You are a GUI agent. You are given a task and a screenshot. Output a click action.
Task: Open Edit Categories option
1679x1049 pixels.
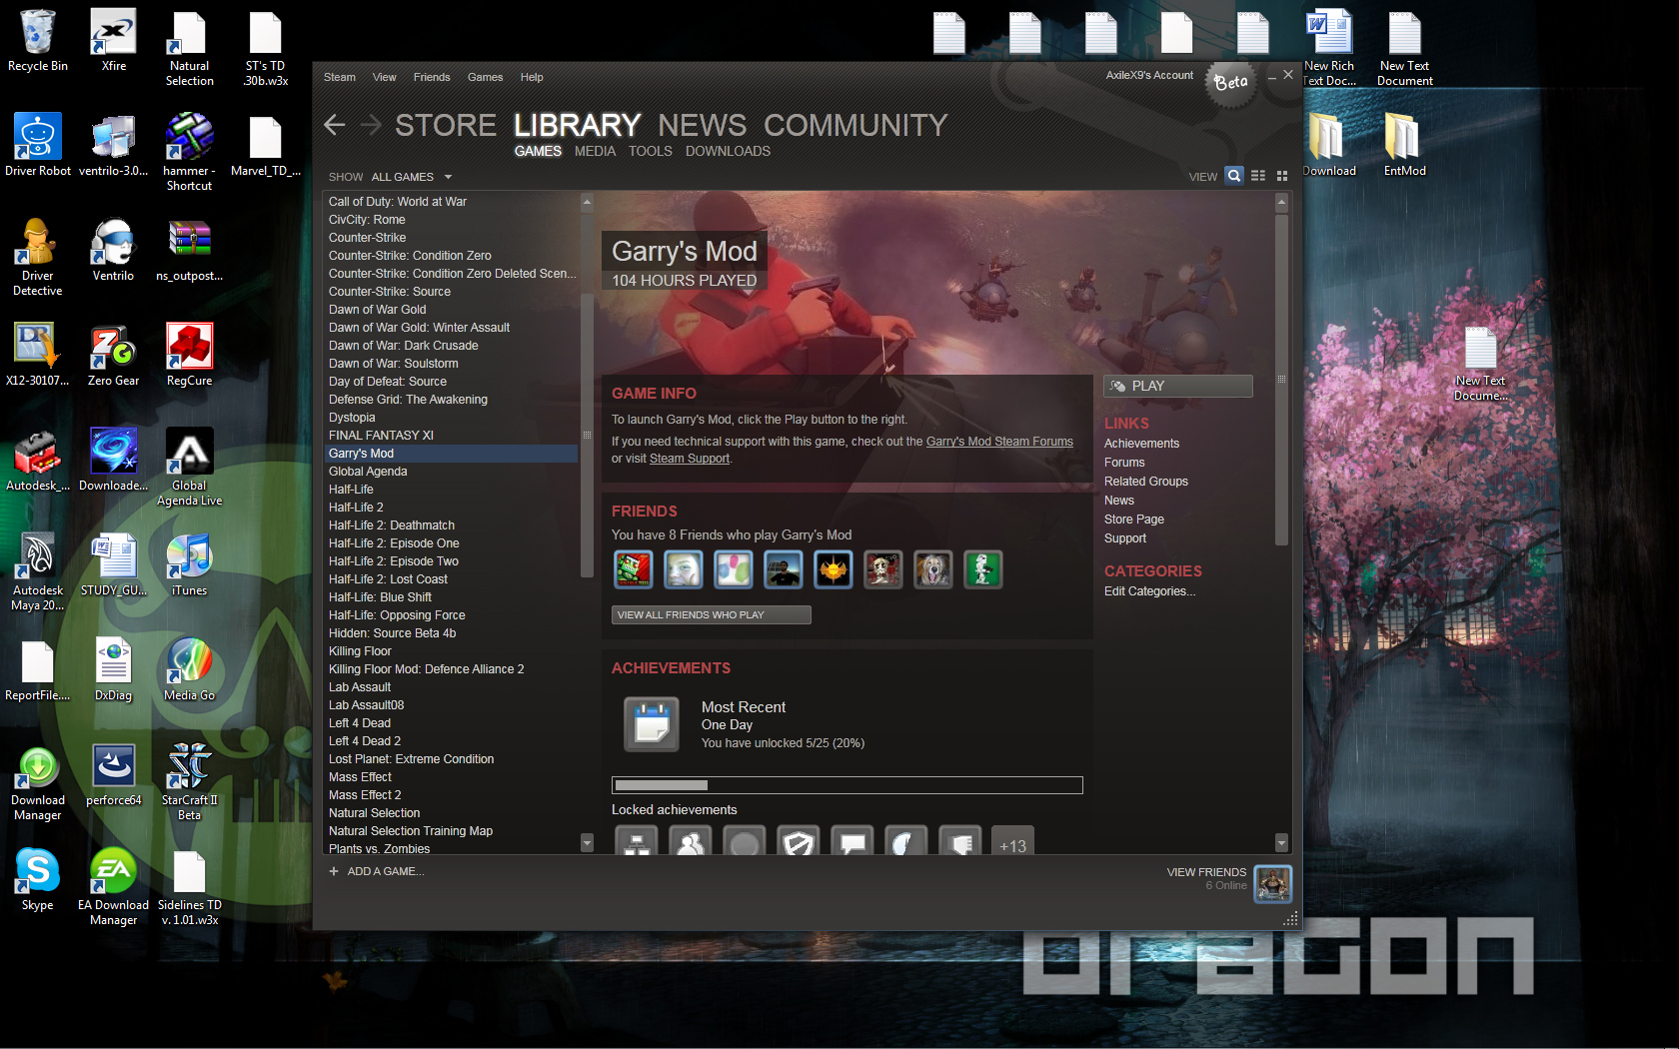[x=1149, y=591]
